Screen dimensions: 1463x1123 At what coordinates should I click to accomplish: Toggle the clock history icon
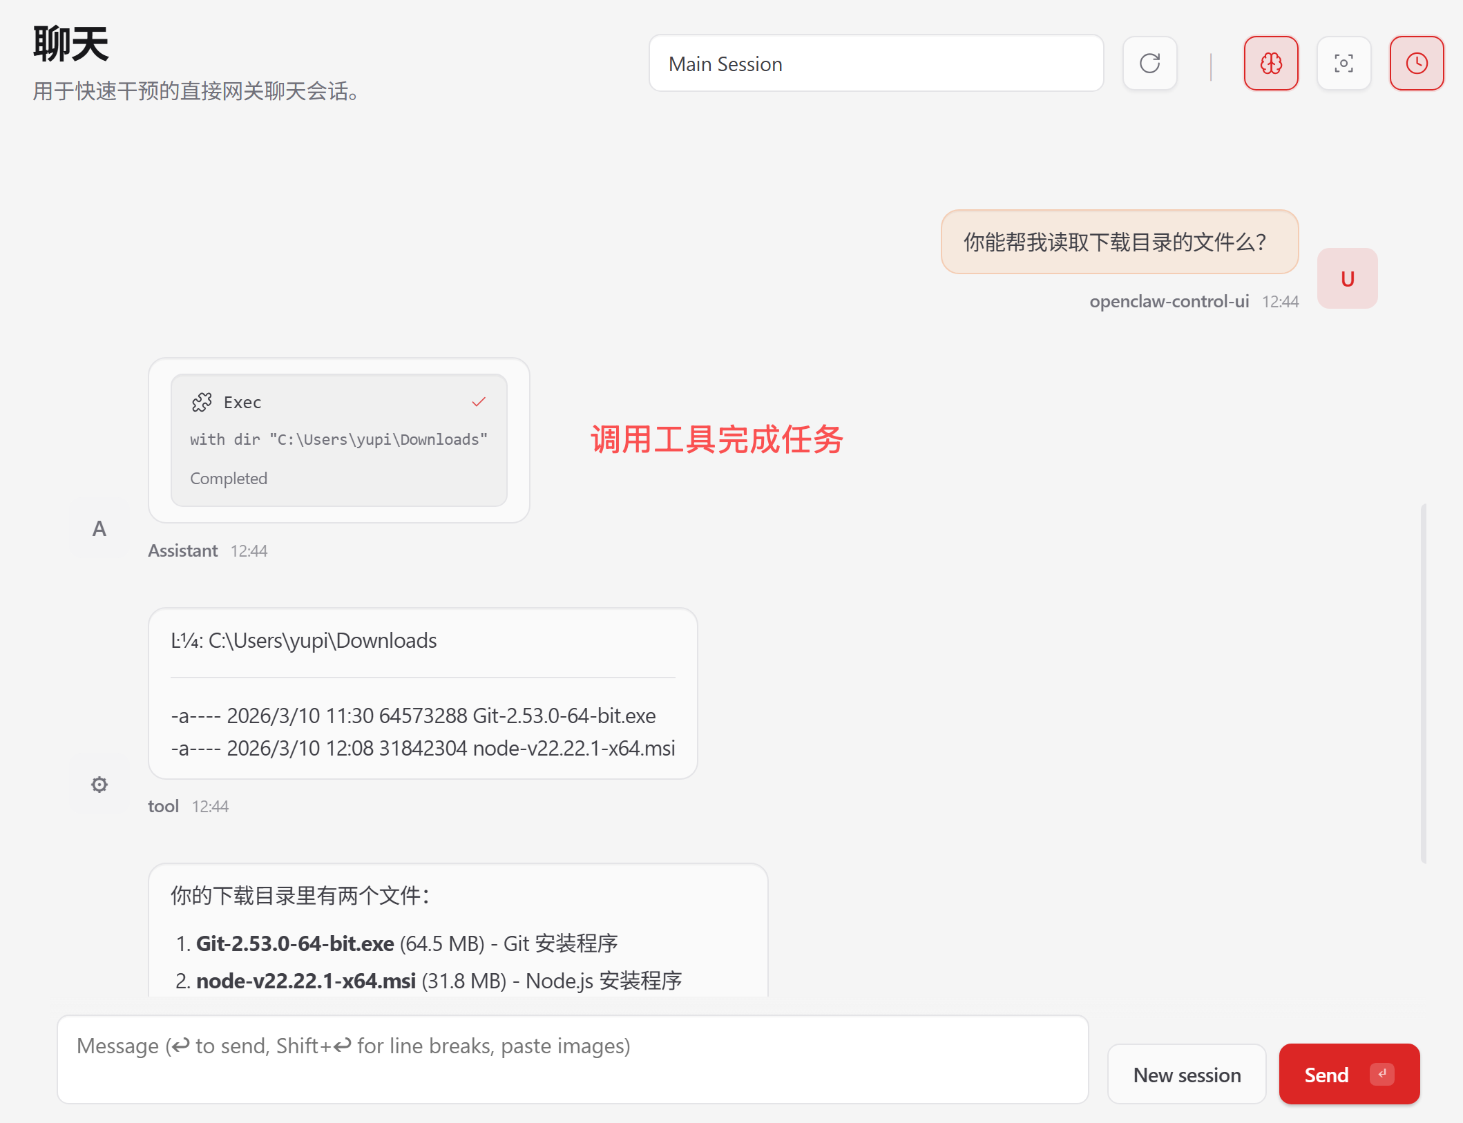(1417, 64)
